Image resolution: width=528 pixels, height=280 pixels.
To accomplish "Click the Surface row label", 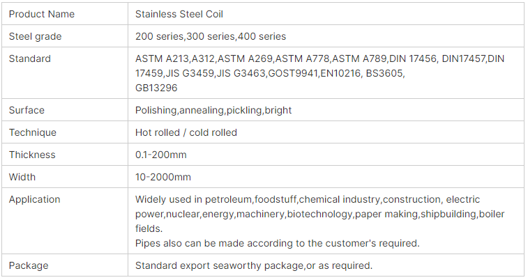I will [x=27, y=110].
